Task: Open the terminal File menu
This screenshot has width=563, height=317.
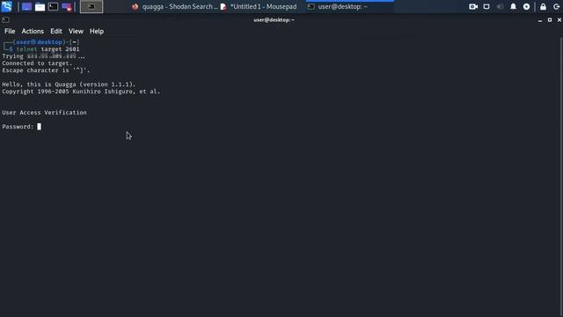Action: click(x=10, y=32)
